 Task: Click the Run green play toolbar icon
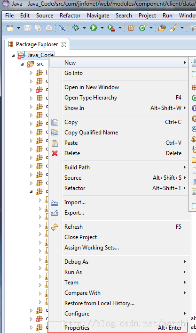94,28
